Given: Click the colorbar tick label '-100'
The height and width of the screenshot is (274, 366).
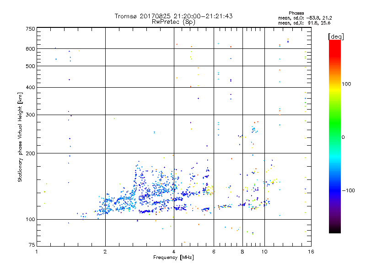Looking at the screenshot, I should click(x=348, y=190).
